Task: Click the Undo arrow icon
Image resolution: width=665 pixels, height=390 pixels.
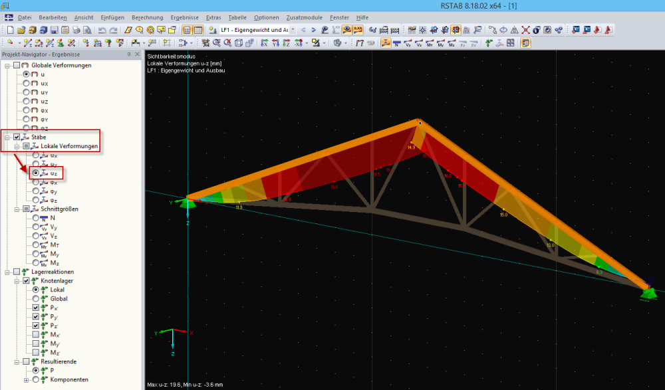Action: click(x=102, y=30)
